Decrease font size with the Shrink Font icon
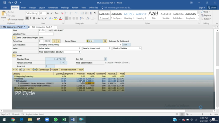Image resolution: width=219 pixels, height=123 pixels. click(x=51, y=13)
